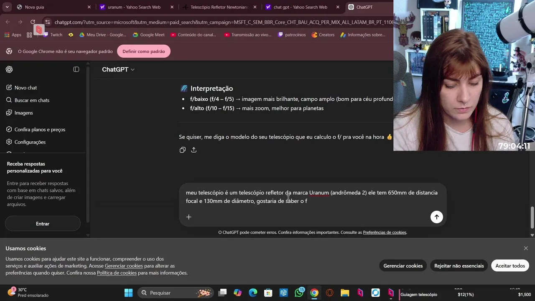
Task: Click the Entrar login button
Action: [43, 224]
